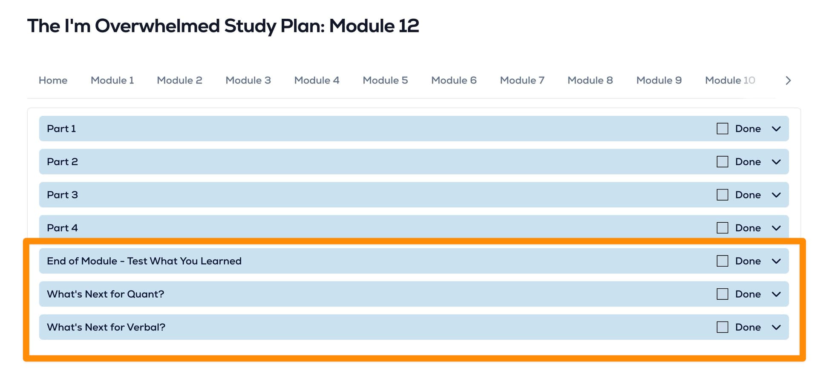Expand the Part 1 section chevron
818x385 pixels.
coord(776,129)
